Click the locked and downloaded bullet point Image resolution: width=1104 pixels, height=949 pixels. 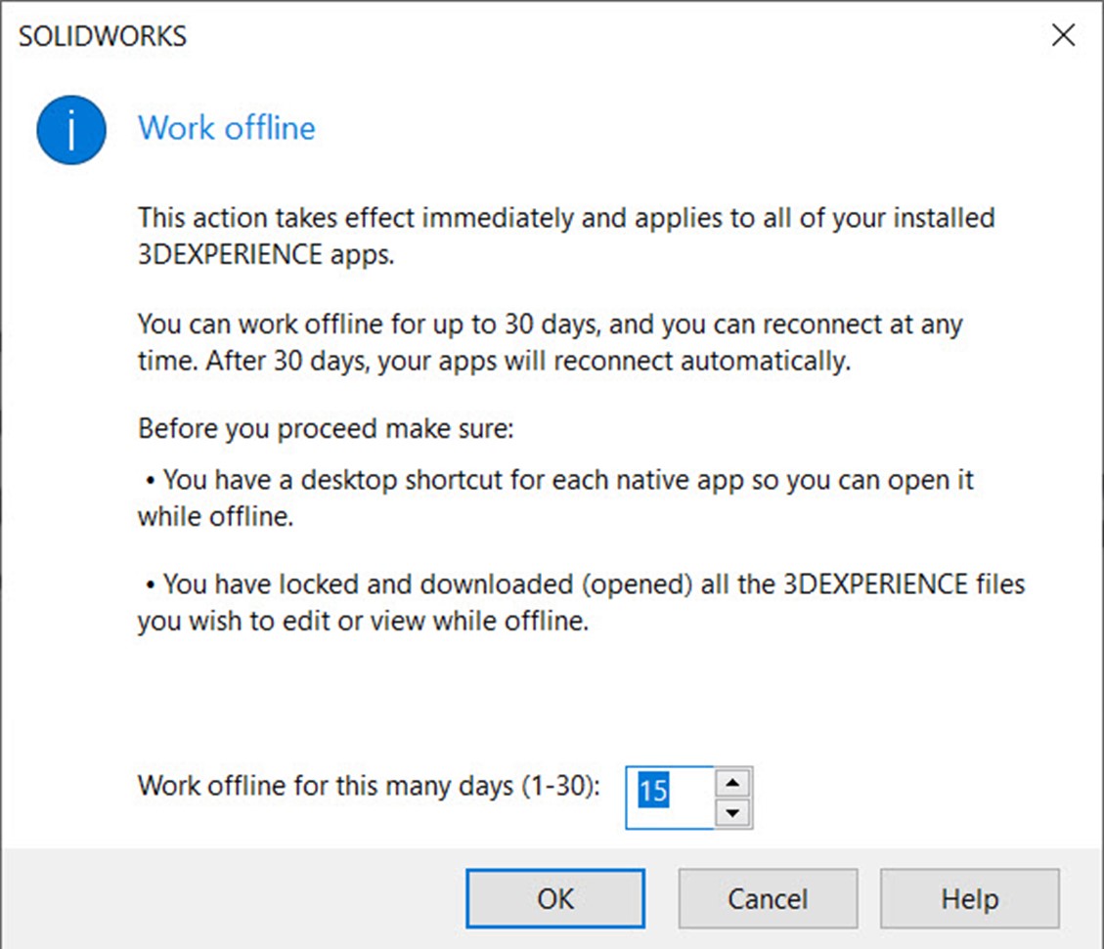582,602
